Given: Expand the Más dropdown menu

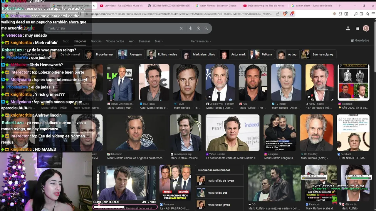Looking at the screenshot, I should [159, 41].
